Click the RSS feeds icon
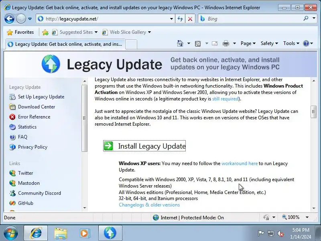The width and height of the screenshot is (321, 241). [198, 43]
